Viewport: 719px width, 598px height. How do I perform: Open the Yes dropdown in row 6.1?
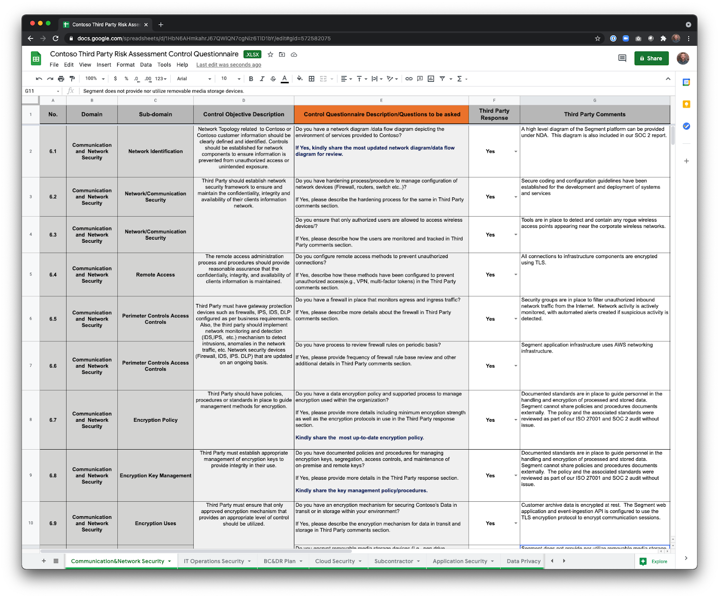click(516, 152)
